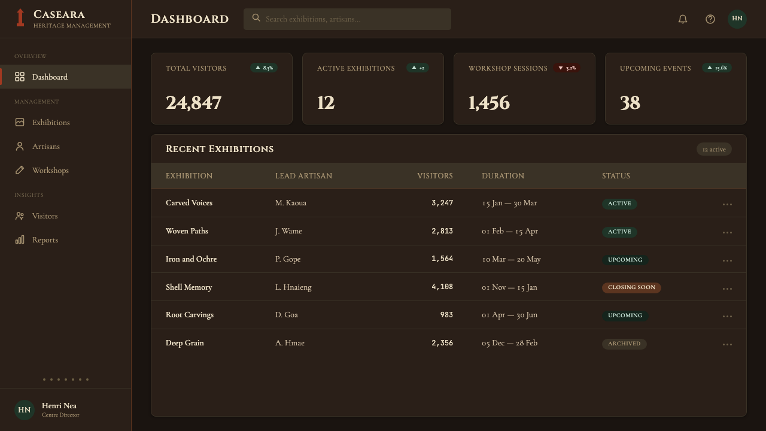The width and height of the screenshot is (766, 431).
Task: Sort by the Duration column header
Action: tap(503, 176)
